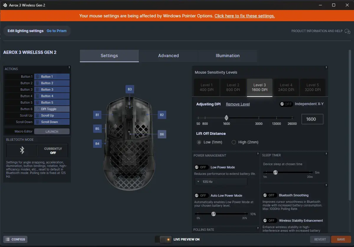Open the Scroll Up action binding
Viewport: 354px width, 247px height.
tap(52, 115)
